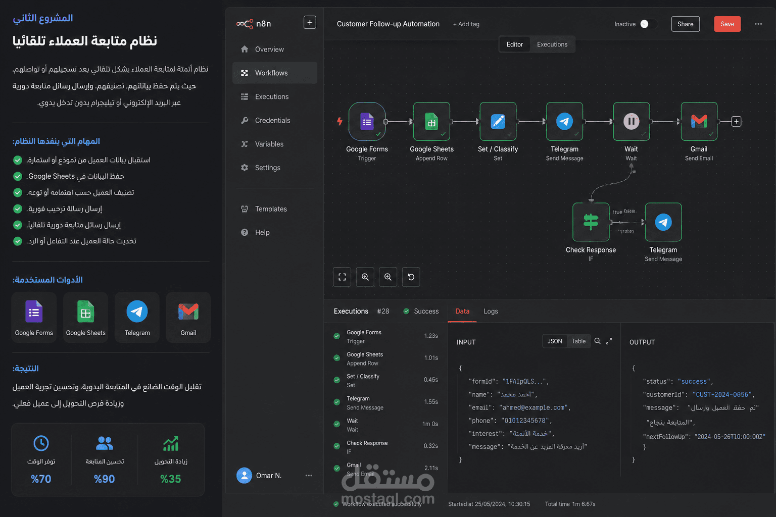Add node after Gmail with plus connector

pyautogui.click(x=736, y=122)
